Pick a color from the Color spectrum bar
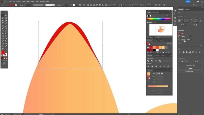204x115 pixels. [x=159, y=19]
